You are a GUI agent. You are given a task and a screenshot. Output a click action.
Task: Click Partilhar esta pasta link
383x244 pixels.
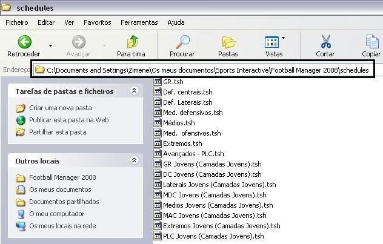pos(58,132)
